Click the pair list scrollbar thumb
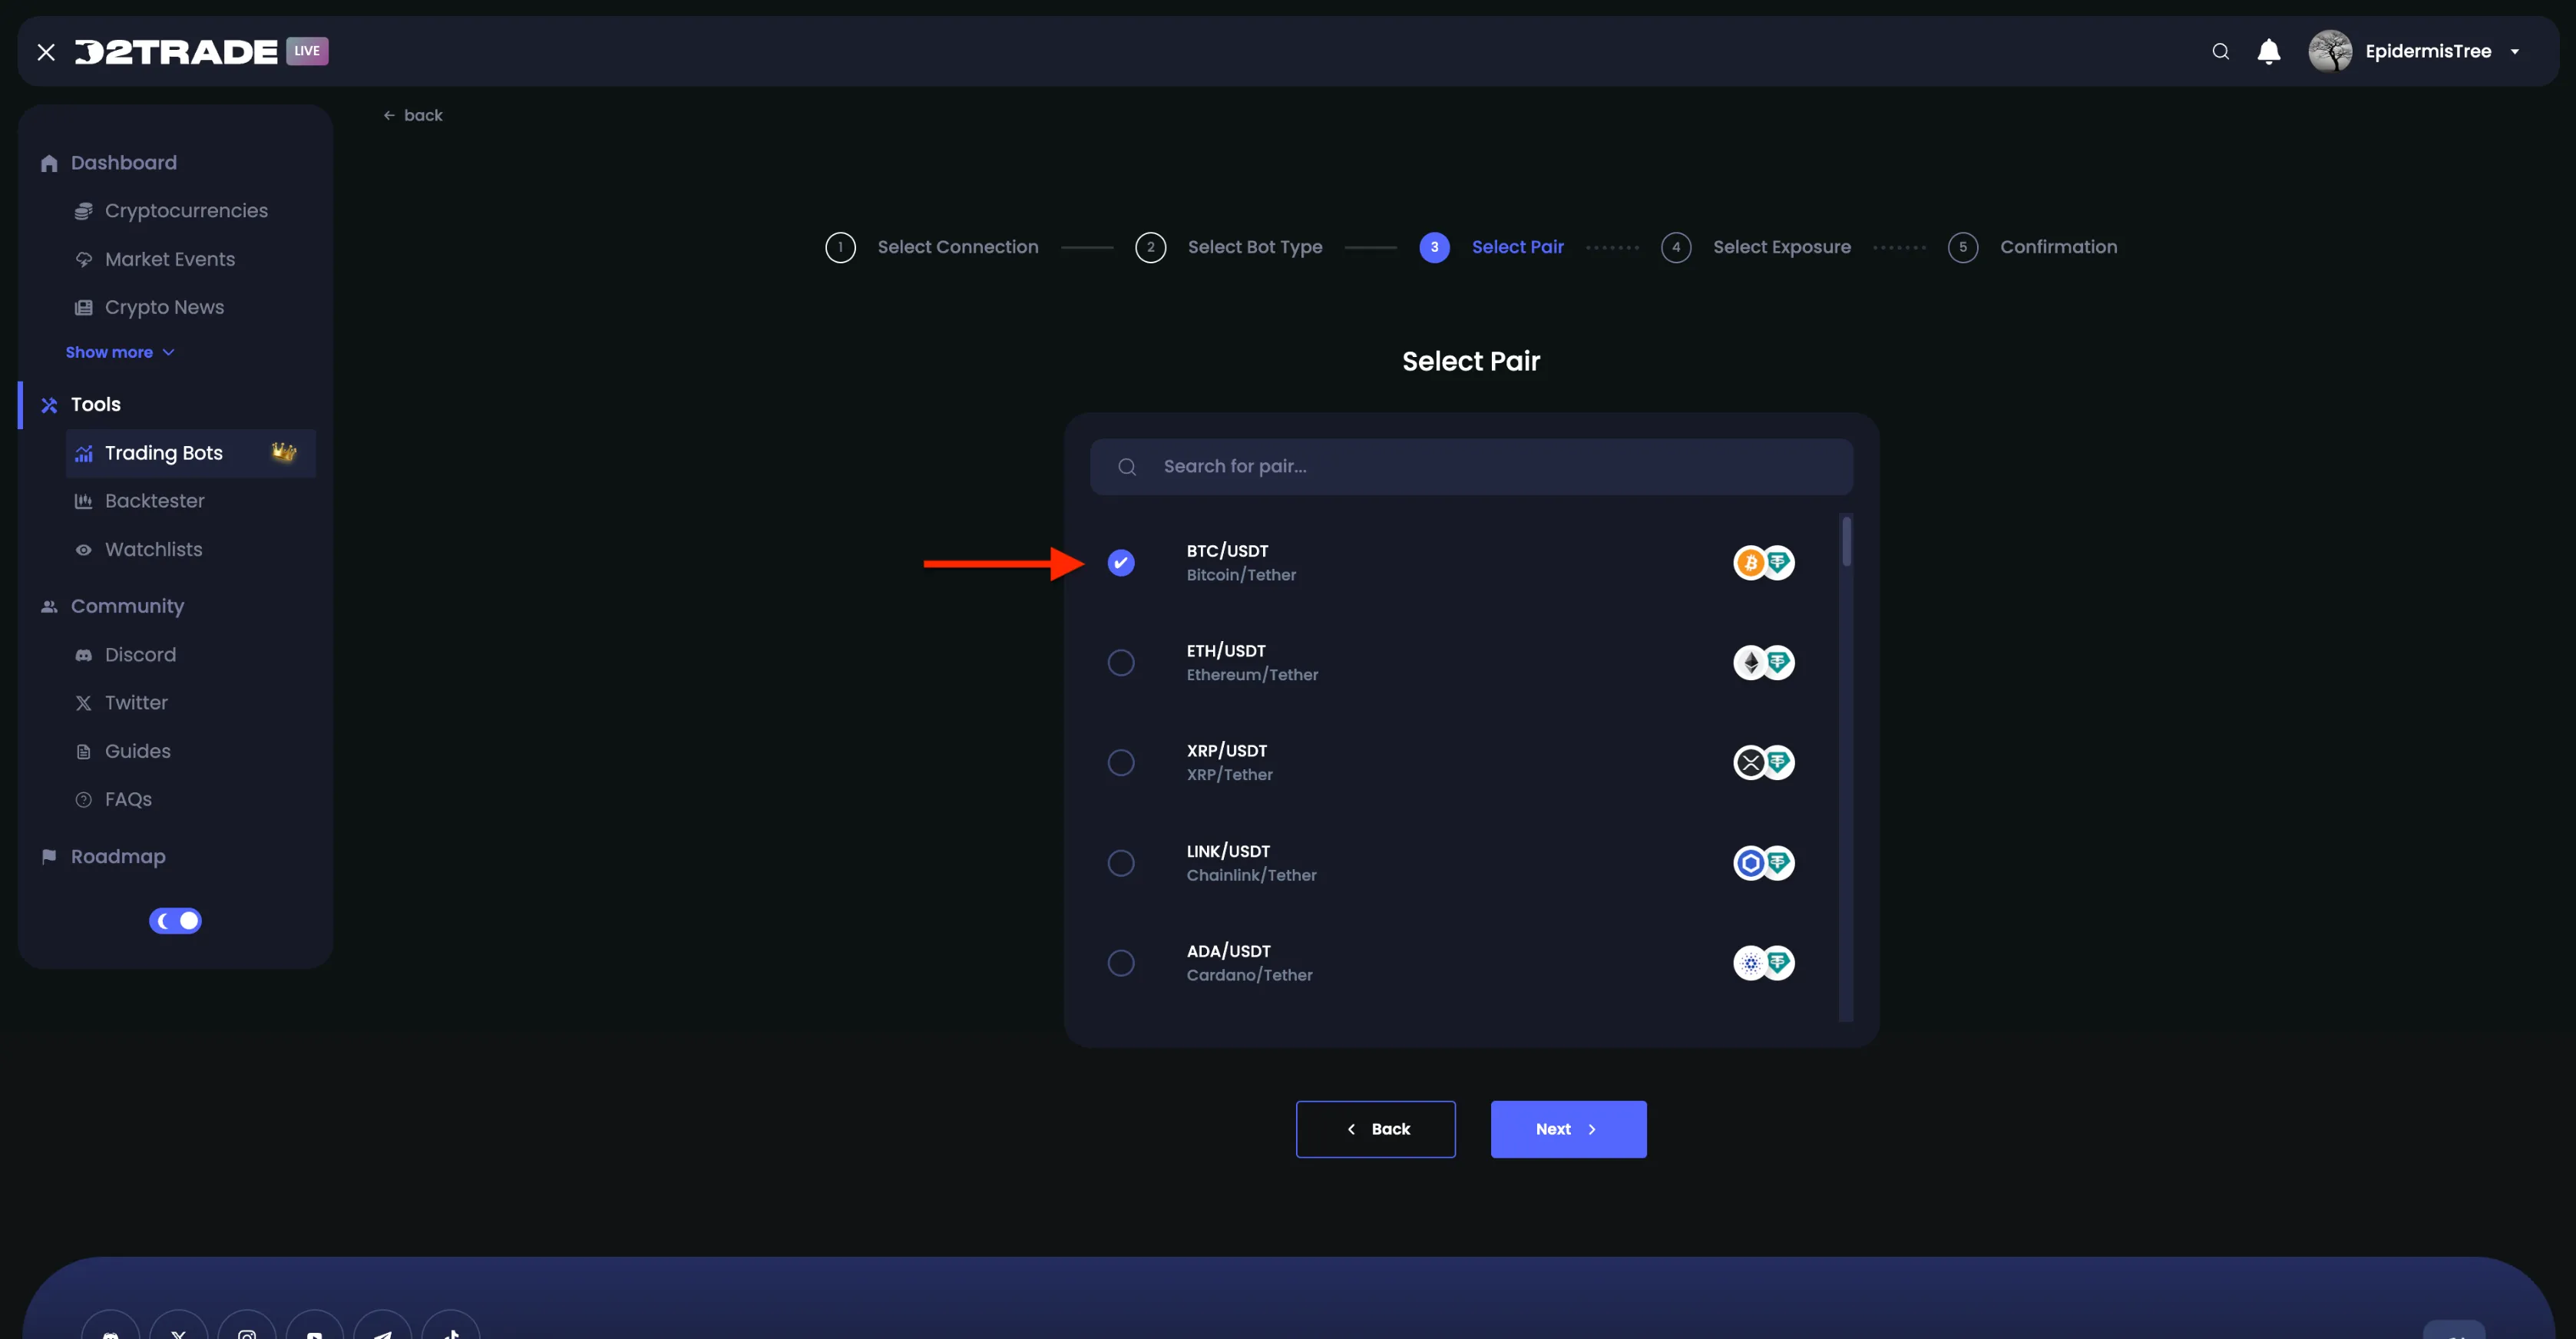Image resolution: width=2576 pixels, height=1339 pixels. point(1846,541)
